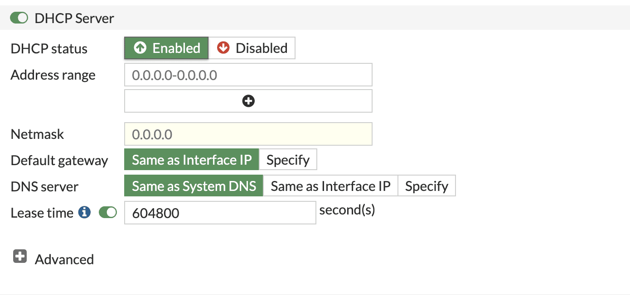Choose Specify for DNS server
Image resolution: width=630 pixels, height=295 pixels.
click(426, 186)
